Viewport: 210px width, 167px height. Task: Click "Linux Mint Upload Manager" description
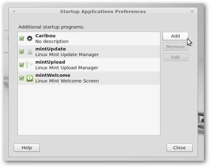click(67, 68)
